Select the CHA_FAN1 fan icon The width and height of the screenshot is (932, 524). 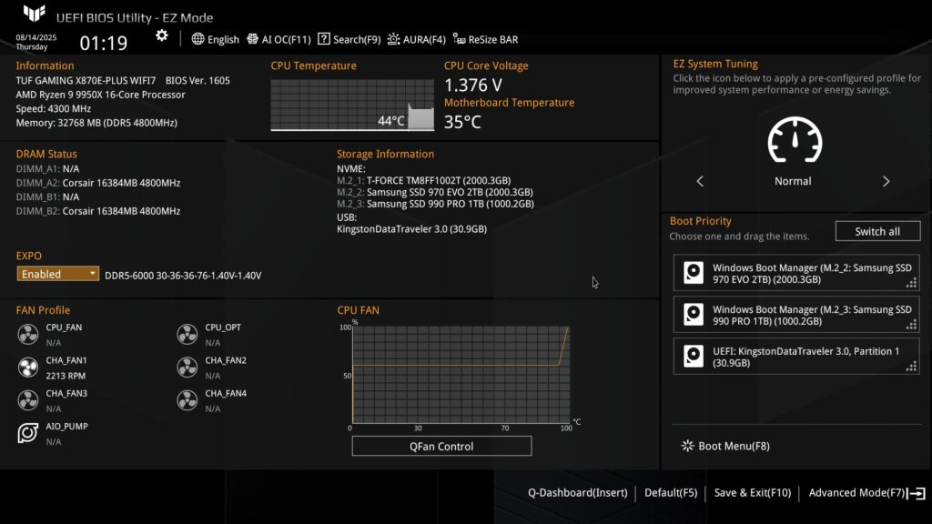28,368
